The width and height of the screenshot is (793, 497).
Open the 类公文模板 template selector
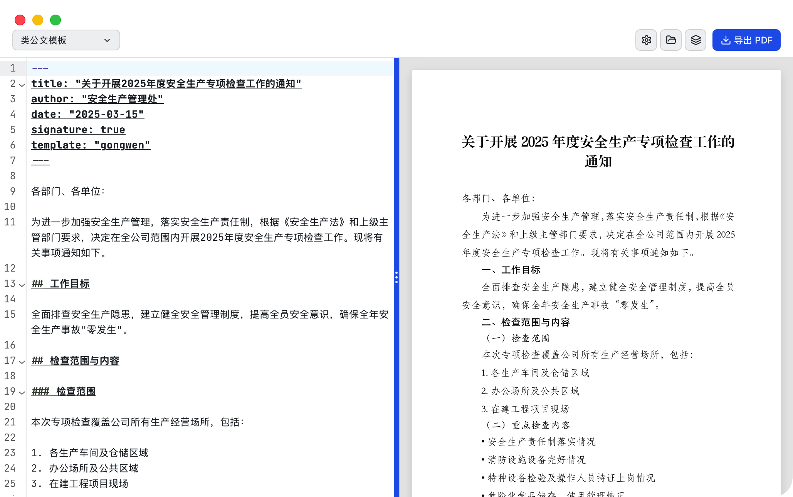coord(66,40)
